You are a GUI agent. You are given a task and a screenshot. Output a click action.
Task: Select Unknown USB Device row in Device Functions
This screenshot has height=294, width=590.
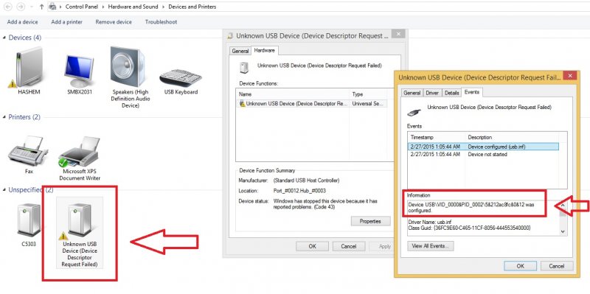pyautogui.click(x=311, y=104)
